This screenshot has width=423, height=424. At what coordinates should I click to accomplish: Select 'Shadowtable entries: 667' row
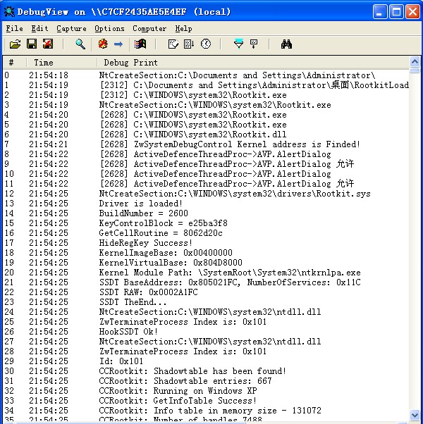click(x=206, y=381)
